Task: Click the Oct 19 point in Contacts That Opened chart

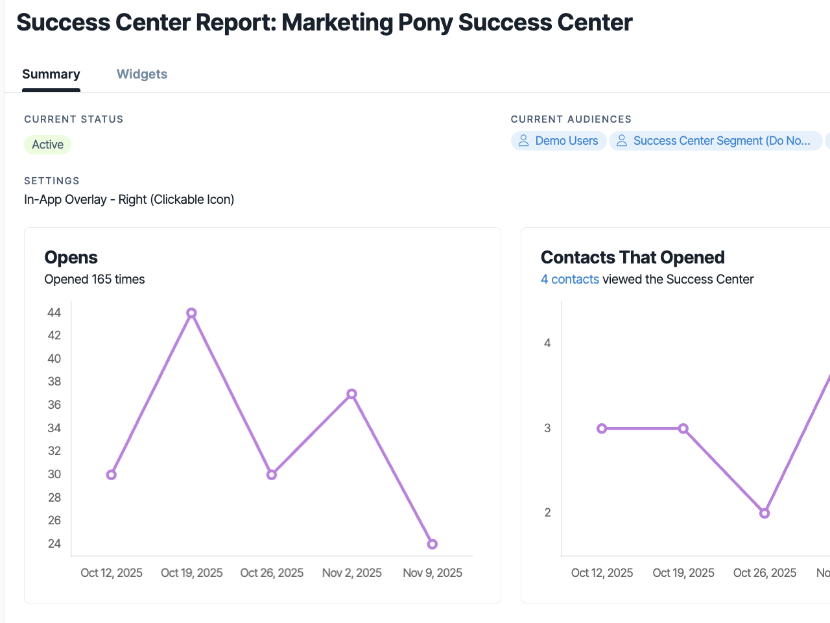Action: pos(683,428)
